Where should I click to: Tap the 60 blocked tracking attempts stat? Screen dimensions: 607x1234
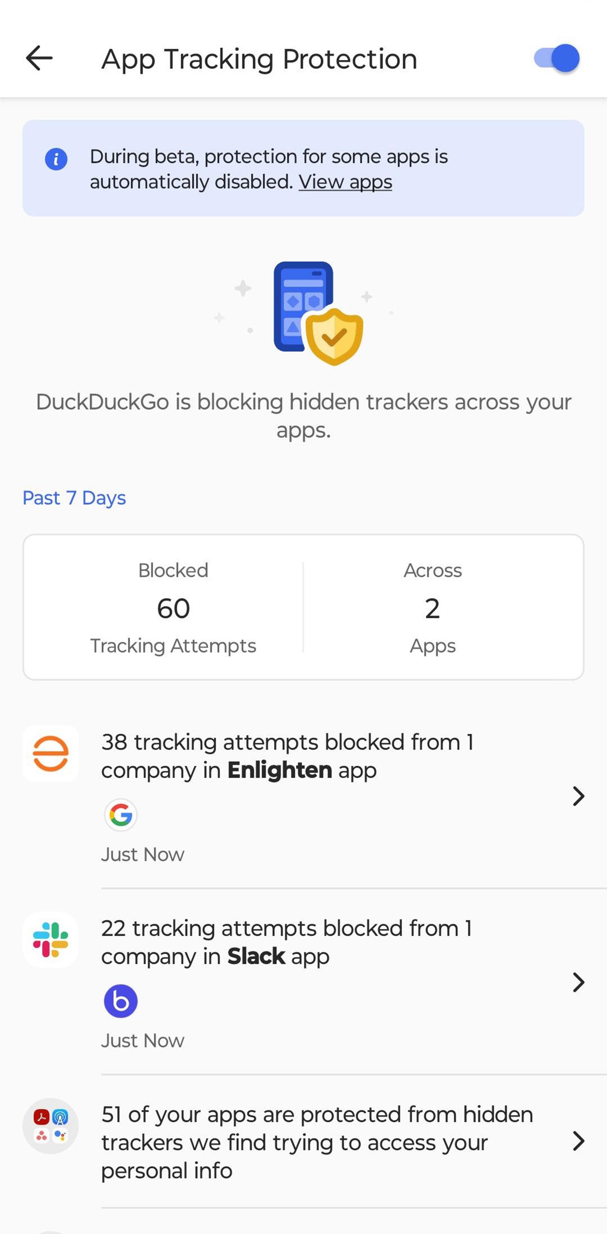click(173, 608)
